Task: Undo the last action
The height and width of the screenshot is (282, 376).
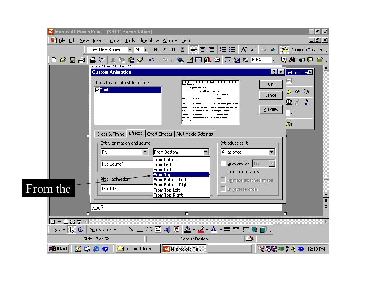Action: [151, 60]
